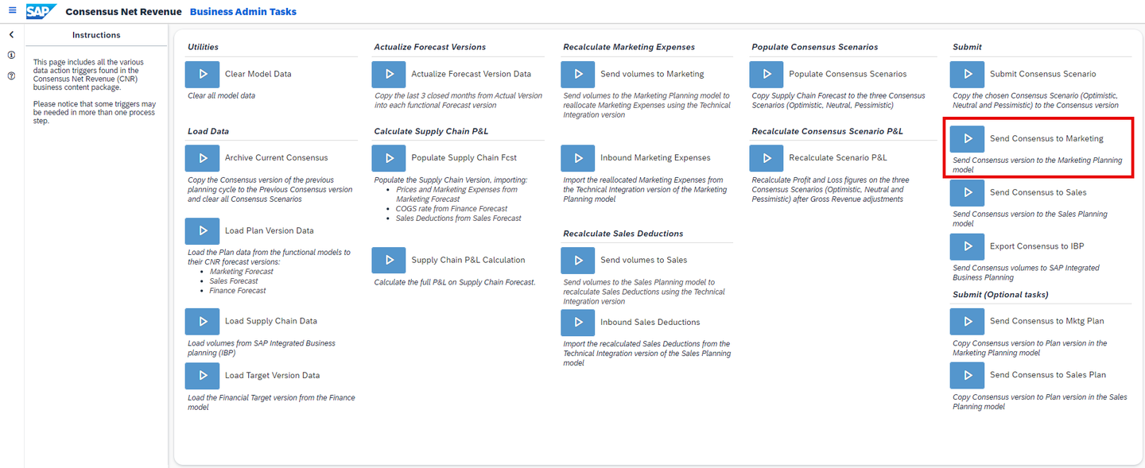Run Send Consensus to Sales
This screenshot has width=1145, height=468.
click(x=967, y=192)
